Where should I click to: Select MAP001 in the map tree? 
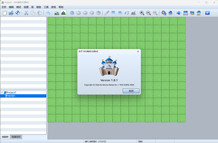pyautogui.click(x=11, y=96)
